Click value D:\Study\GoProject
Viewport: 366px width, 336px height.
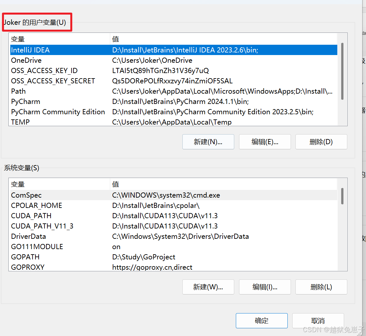(x=144, y=257)
